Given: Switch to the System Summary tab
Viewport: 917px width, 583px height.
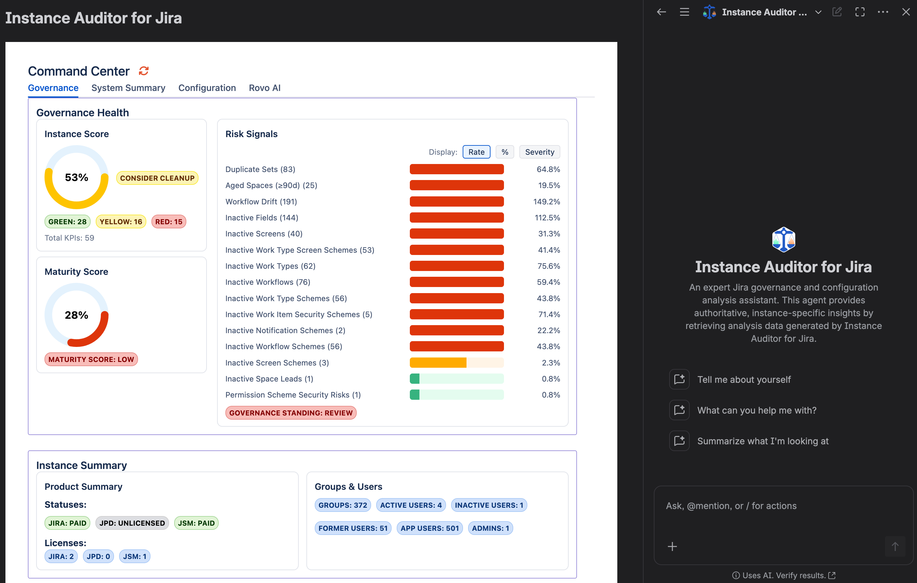Looking at the screenshot, I should point(128,88).
